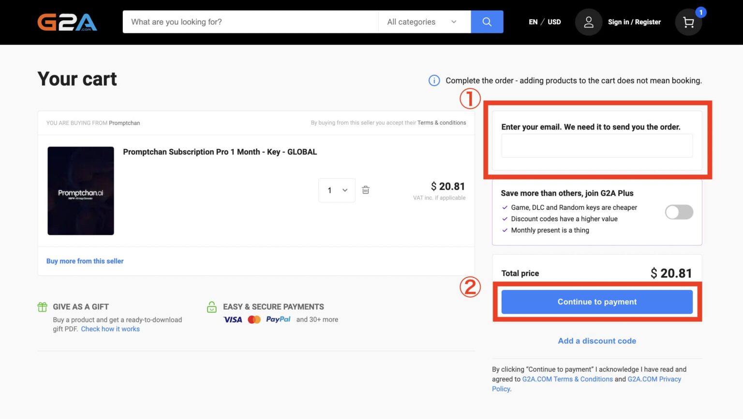Open the EN / USD language currency selector
This screenshot has height=419, width=743.
(x=545, y=22)
